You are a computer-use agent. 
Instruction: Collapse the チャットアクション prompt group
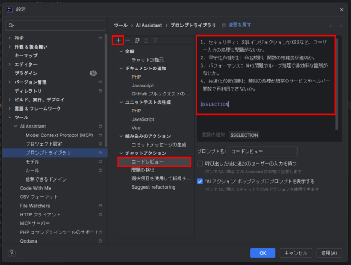(x=121, y=153)
